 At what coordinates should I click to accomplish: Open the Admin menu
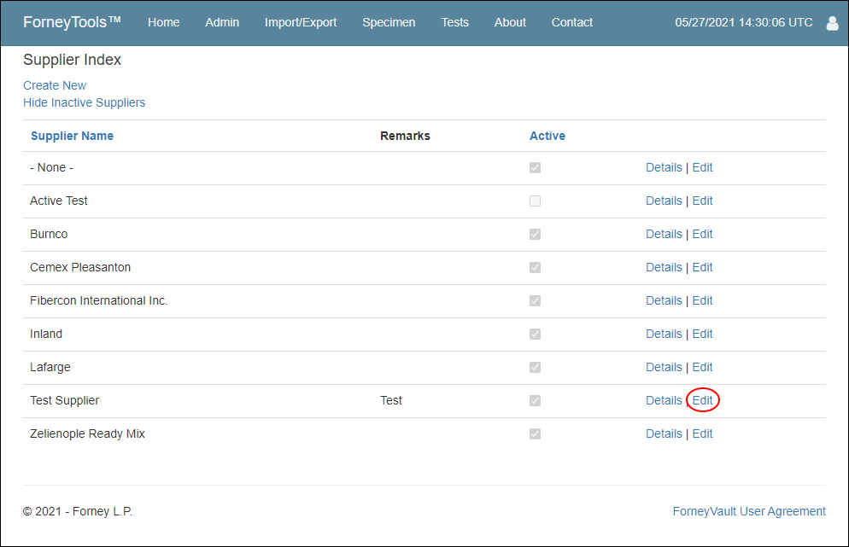point(222,22)
